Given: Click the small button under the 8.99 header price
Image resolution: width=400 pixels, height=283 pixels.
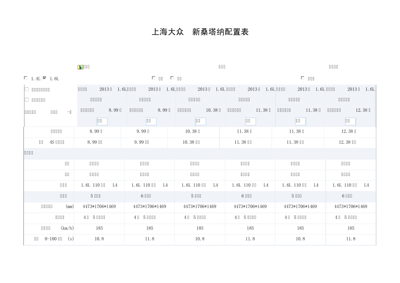Looking at the screenshot, I should click(x=102, y=121).
